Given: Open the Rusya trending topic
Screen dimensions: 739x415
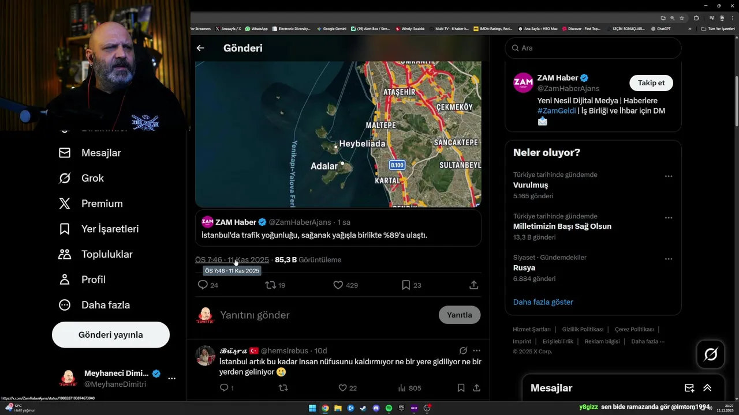Looking at the screenshot, I should tap(524, 268).
